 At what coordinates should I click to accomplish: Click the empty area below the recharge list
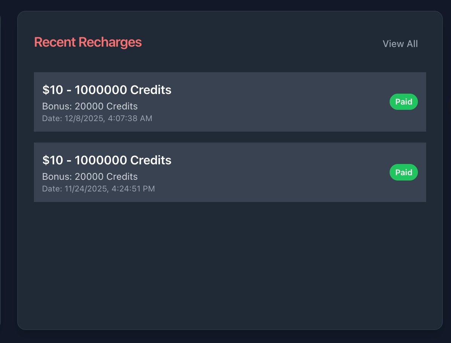(x=230, y=263)
